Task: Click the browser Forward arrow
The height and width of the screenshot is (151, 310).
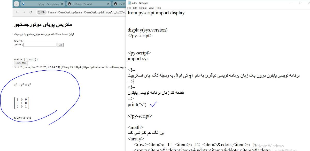Action: click(24, 12)
